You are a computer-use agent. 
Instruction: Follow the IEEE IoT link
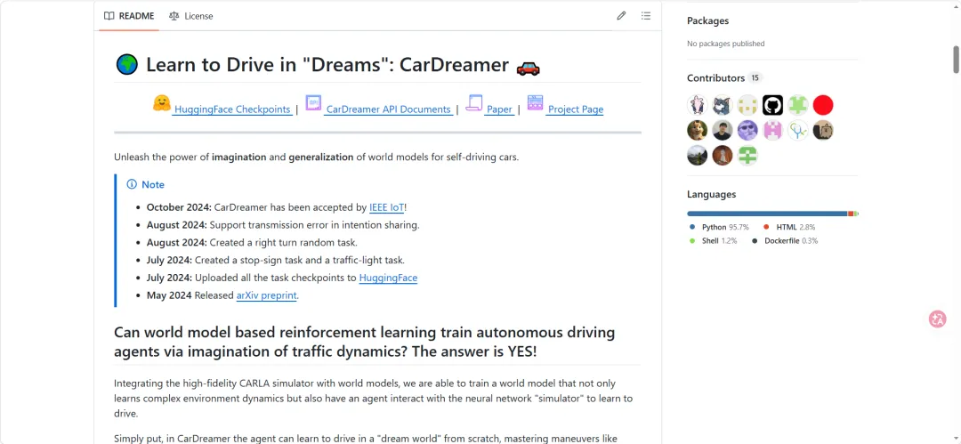[x=387, y=207]
